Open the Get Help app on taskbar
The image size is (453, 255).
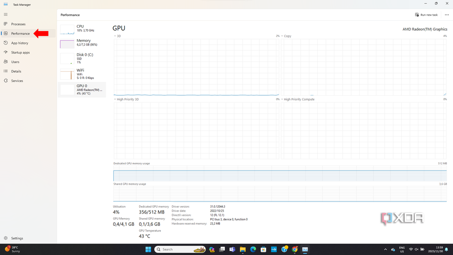point(284,249)
